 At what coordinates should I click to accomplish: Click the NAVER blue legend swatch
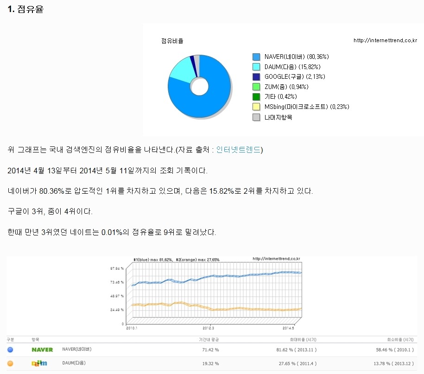[256, 57]
